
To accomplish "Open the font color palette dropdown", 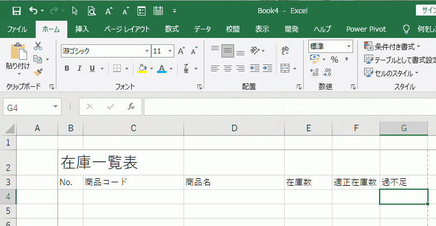I will click(171, 68).
